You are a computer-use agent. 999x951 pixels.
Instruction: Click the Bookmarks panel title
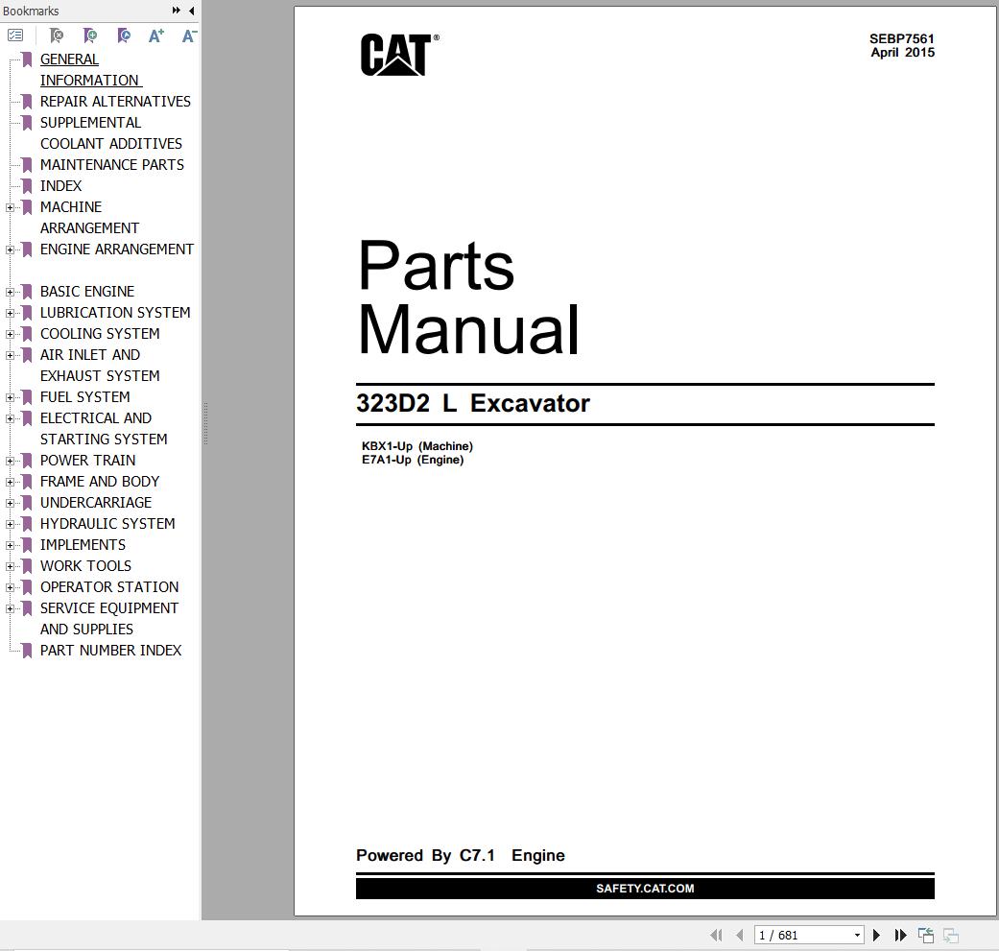click(x=31, y=11)
